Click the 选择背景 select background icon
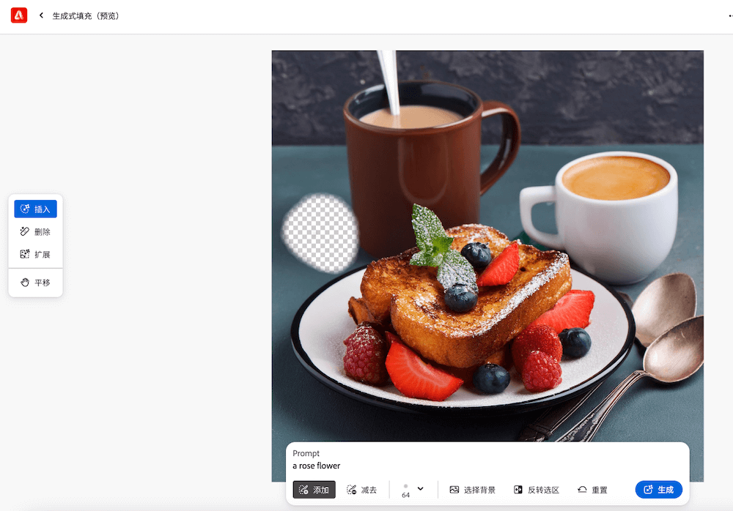This screenshot has width=733, height=511. click(454, 490)
